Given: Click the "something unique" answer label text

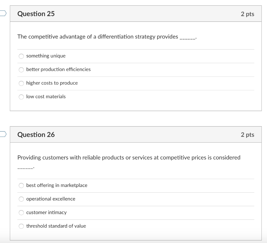Looking at the screenshot, I should (x=46, y=56).
